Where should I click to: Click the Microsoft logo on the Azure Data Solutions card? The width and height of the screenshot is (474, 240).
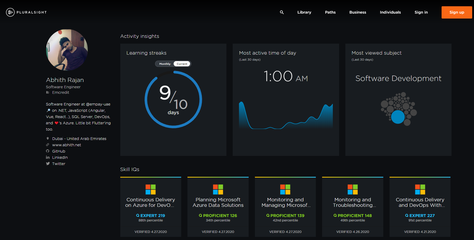tap(218, 190)
